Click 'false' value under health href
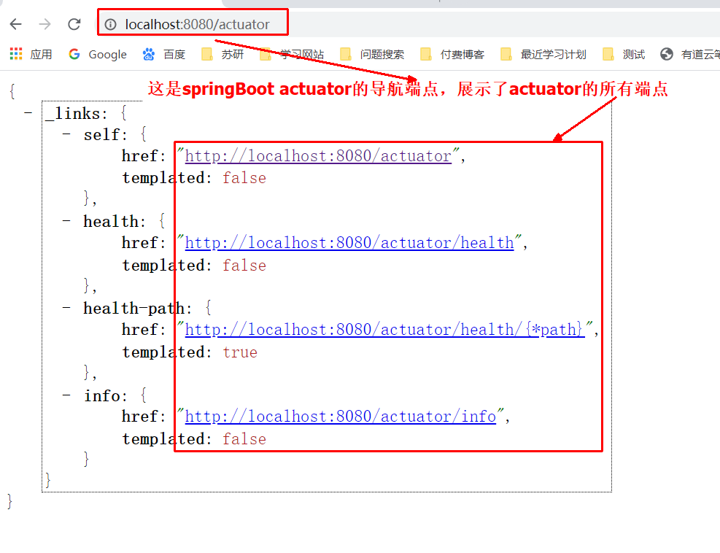Viewport: 720px width, 553px height. point(244,266)
